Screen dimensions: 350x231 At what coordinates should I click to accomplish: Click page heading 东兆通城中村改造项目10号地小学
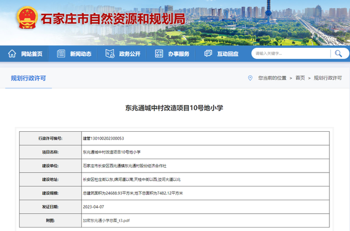pos(174,108)
